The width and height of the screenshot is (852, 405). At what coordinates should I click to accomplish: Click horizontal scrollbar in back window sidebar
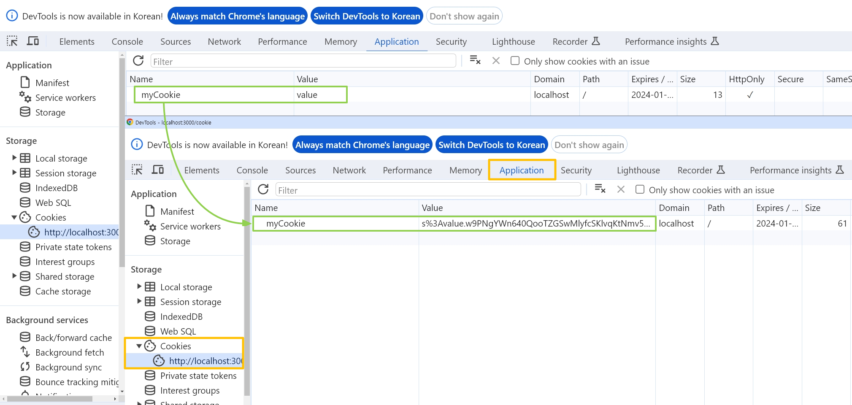click(x=50, y=399)
